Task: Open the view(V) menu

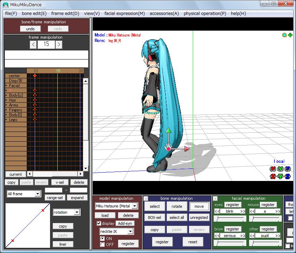Action: tap(92, 14)
